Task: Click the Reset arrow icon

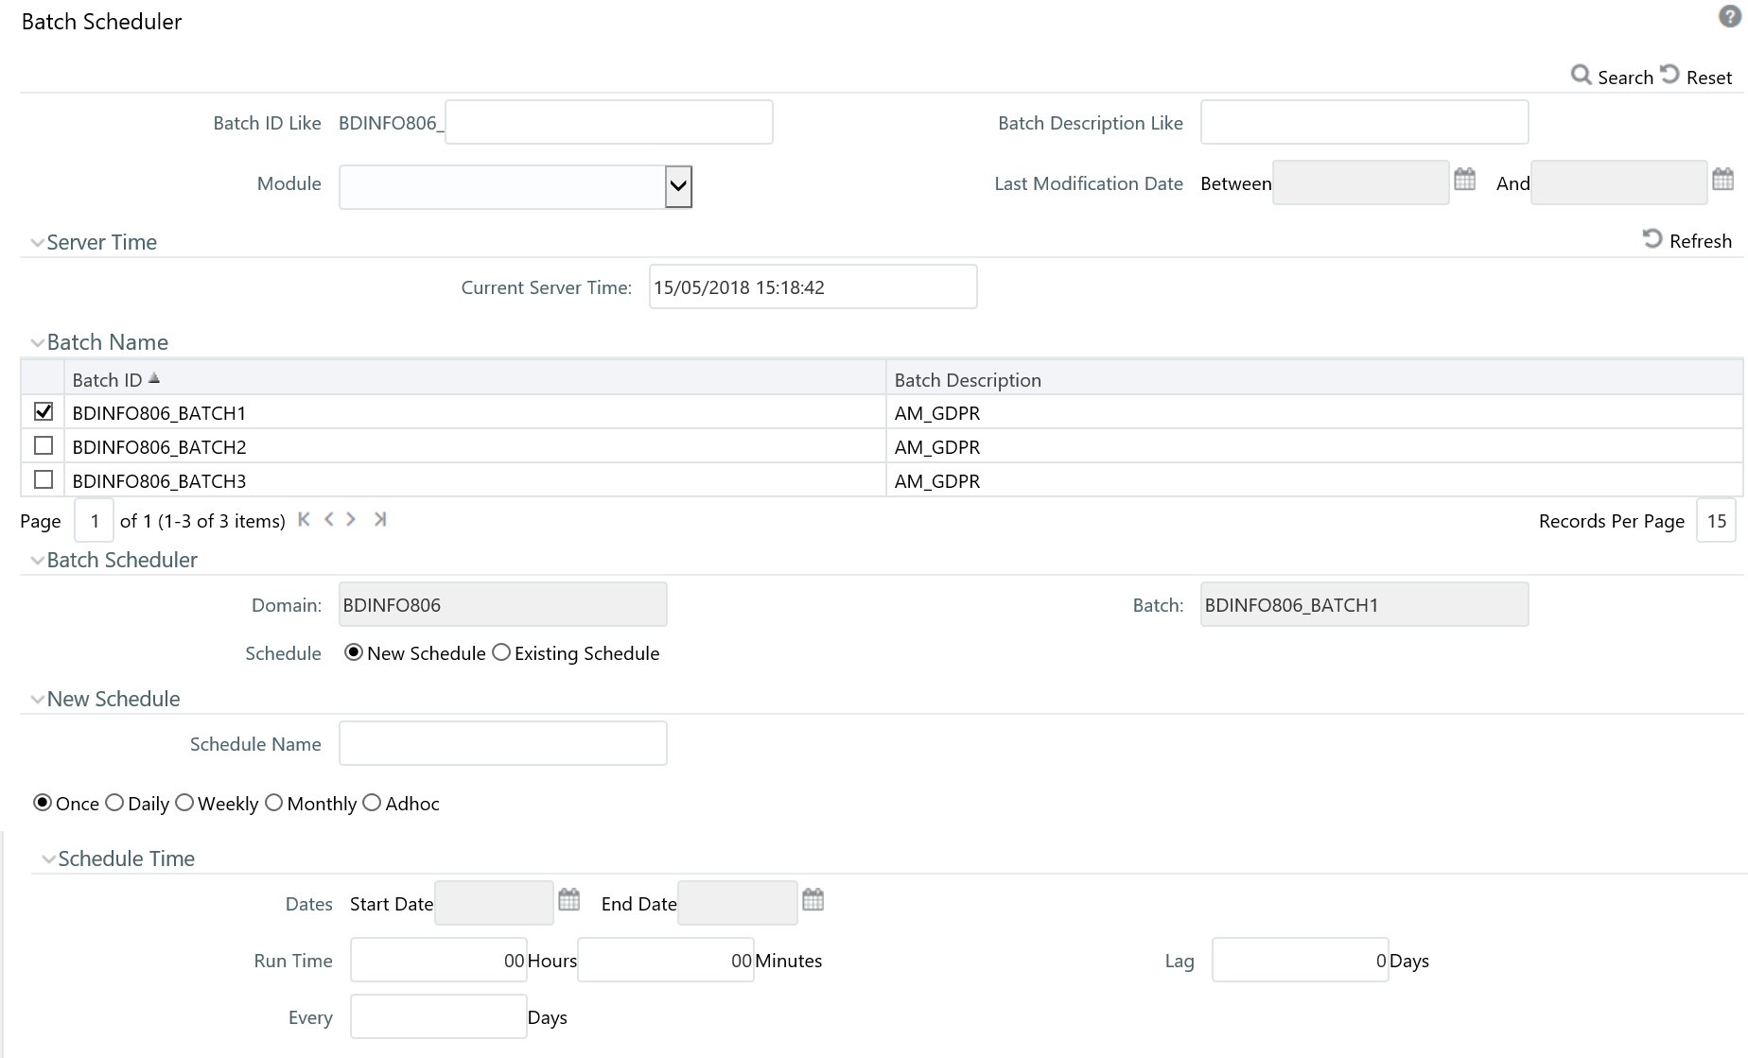Action: [1670, 75]
